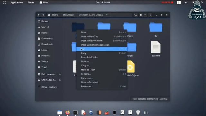Open the Places menu in the top bar
This screenshot has height=116, width=206.
(31, 2)
